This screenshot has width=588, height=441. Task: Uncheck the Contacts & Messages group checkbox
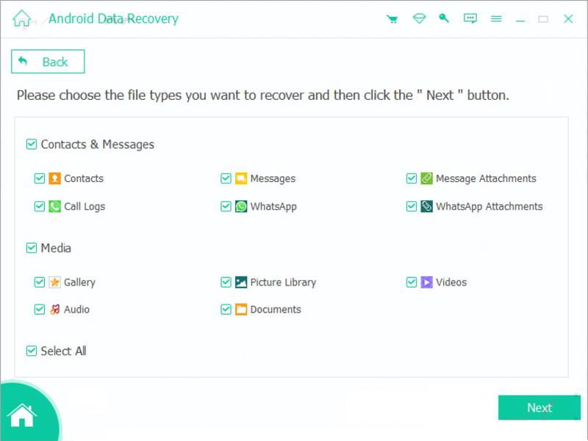(32, 145)
